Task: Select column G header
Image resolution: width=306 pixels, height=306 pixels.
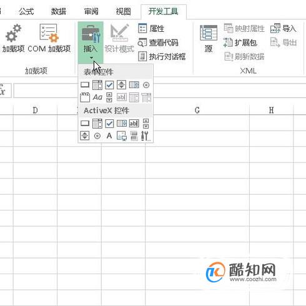Action: 197,110
